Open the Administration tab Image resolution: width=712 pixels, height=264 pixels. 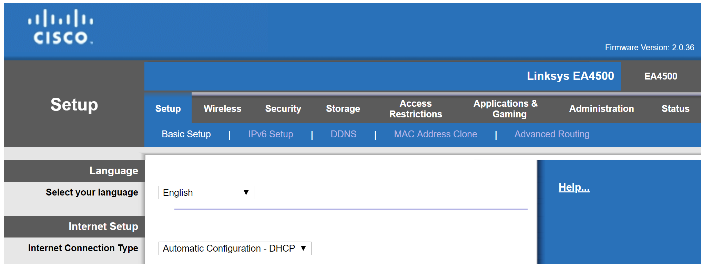(x=601, y=109)
